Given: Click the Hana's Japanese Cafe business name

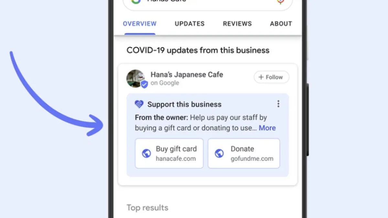Looking at the screenshot, I should 187,75.
